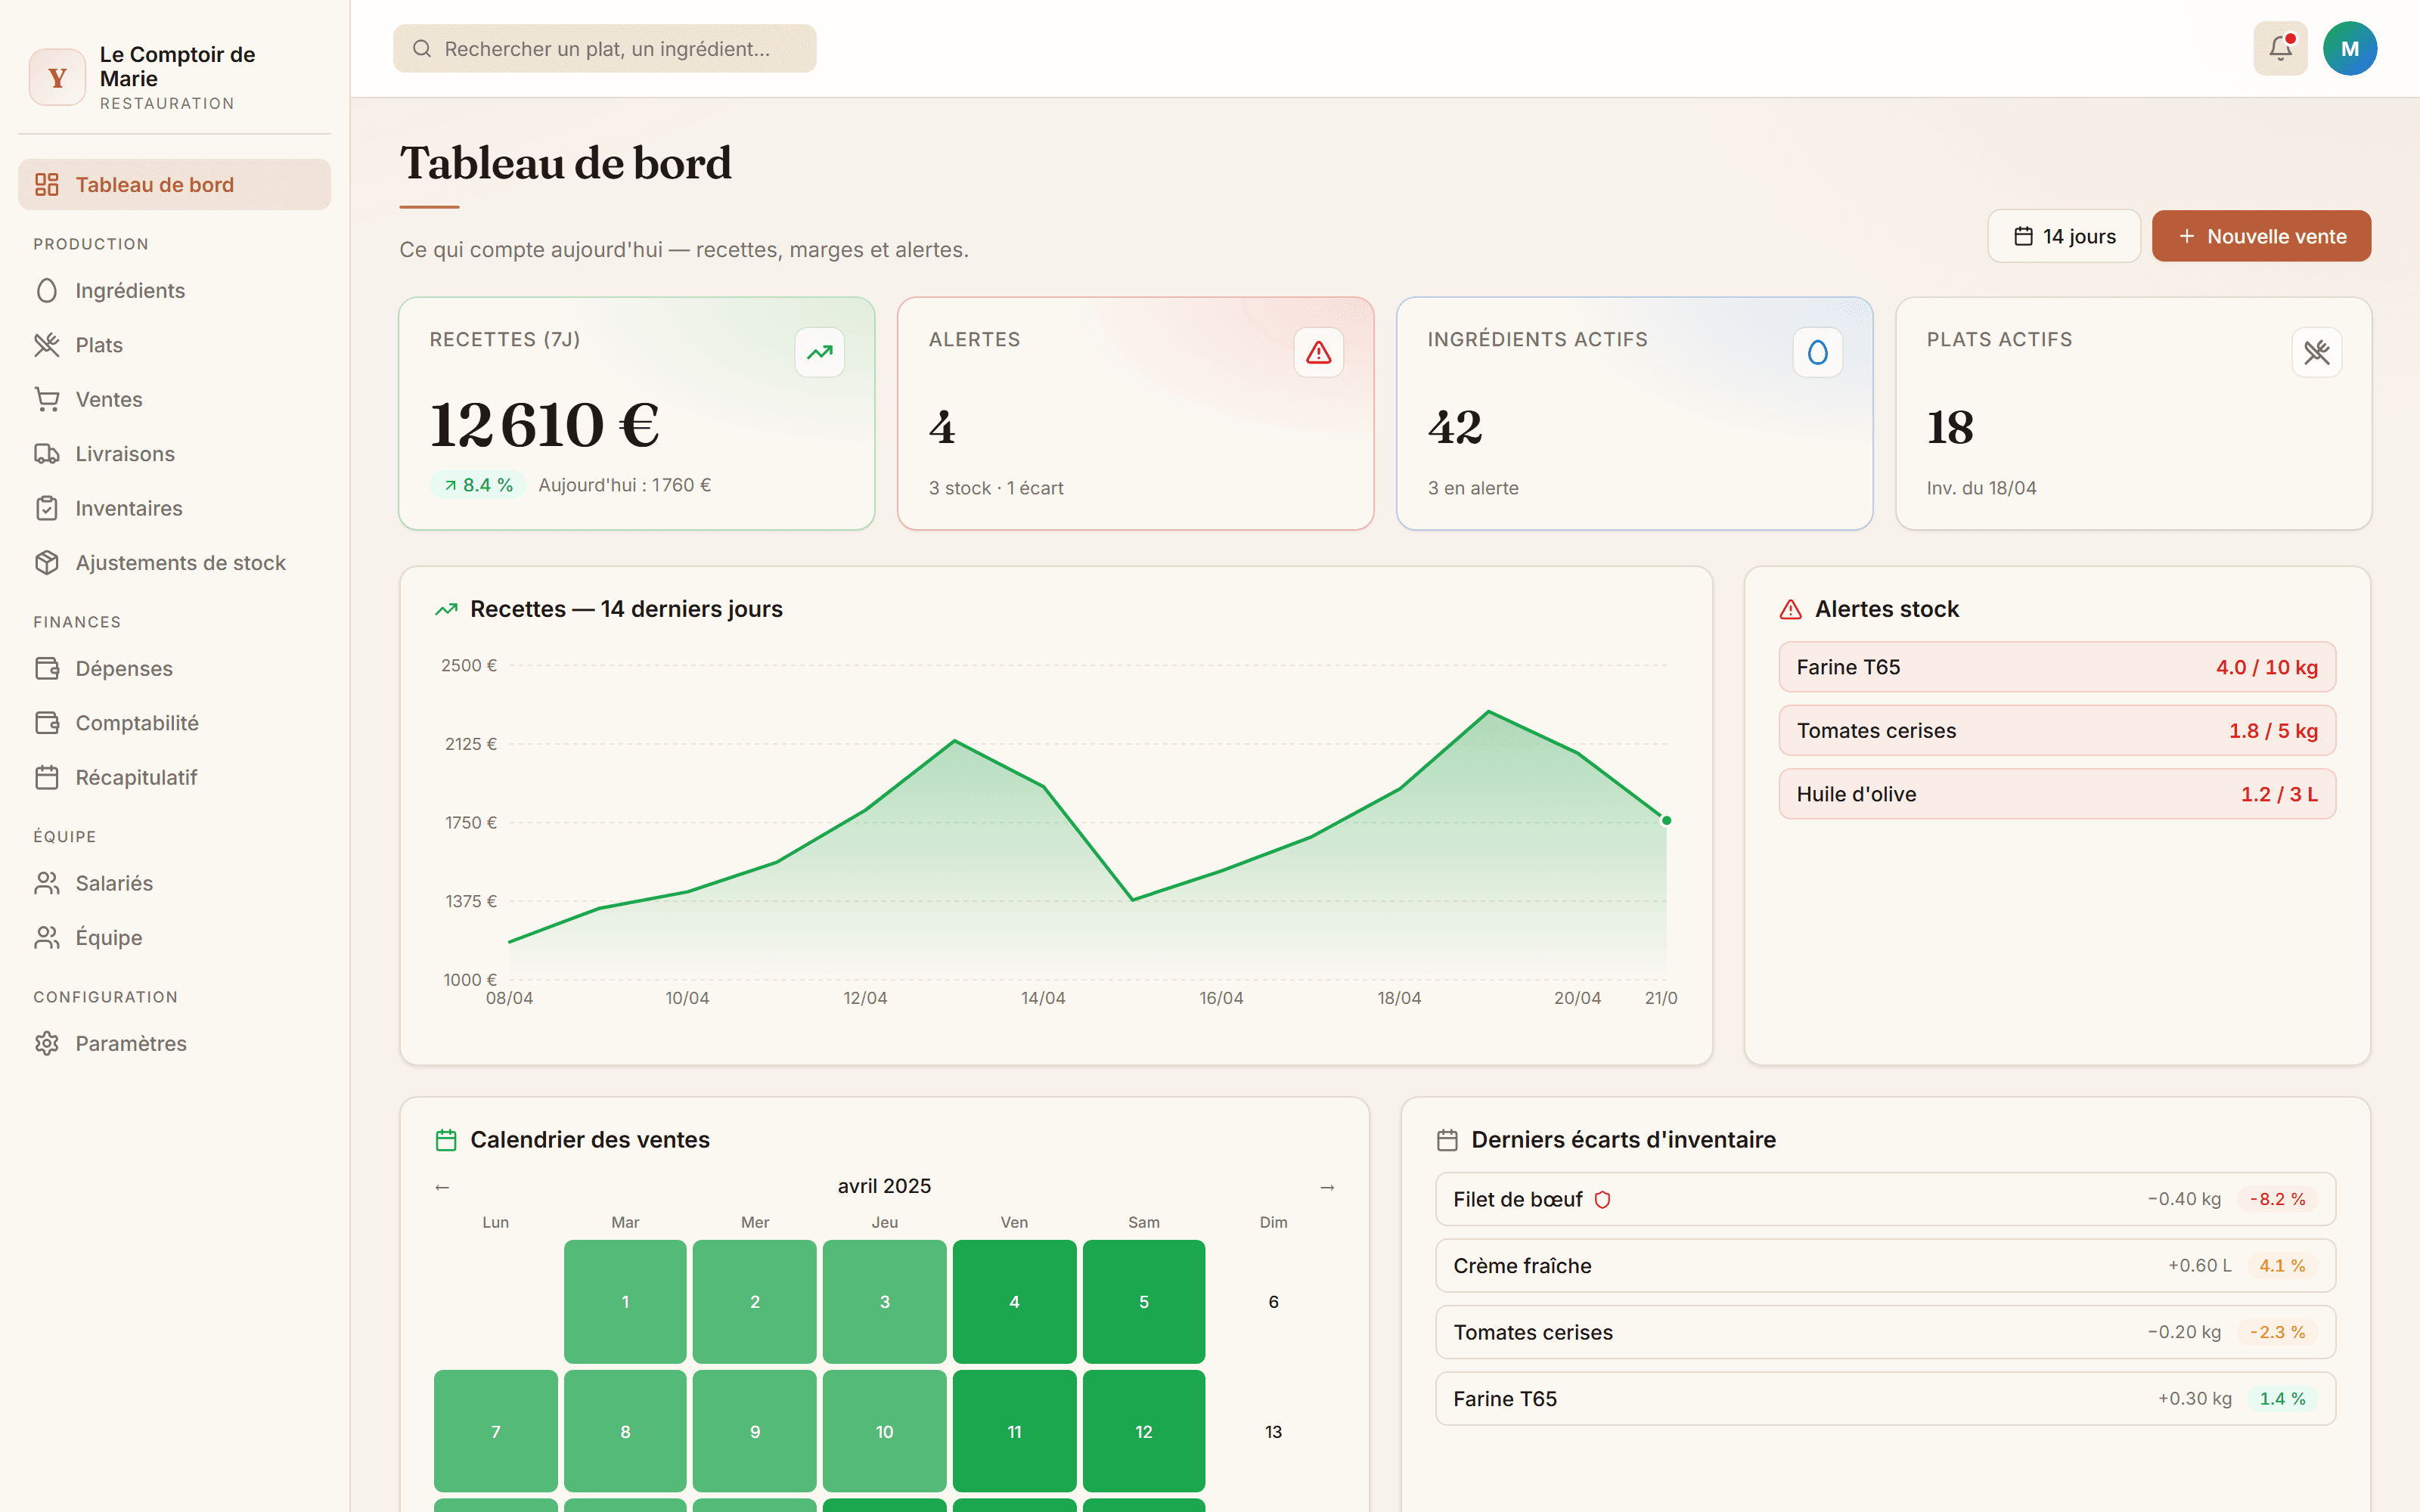Select April 1 in sales calendar
Viewport: 2420px width, 1512px height.
[x=625, y=1302]
